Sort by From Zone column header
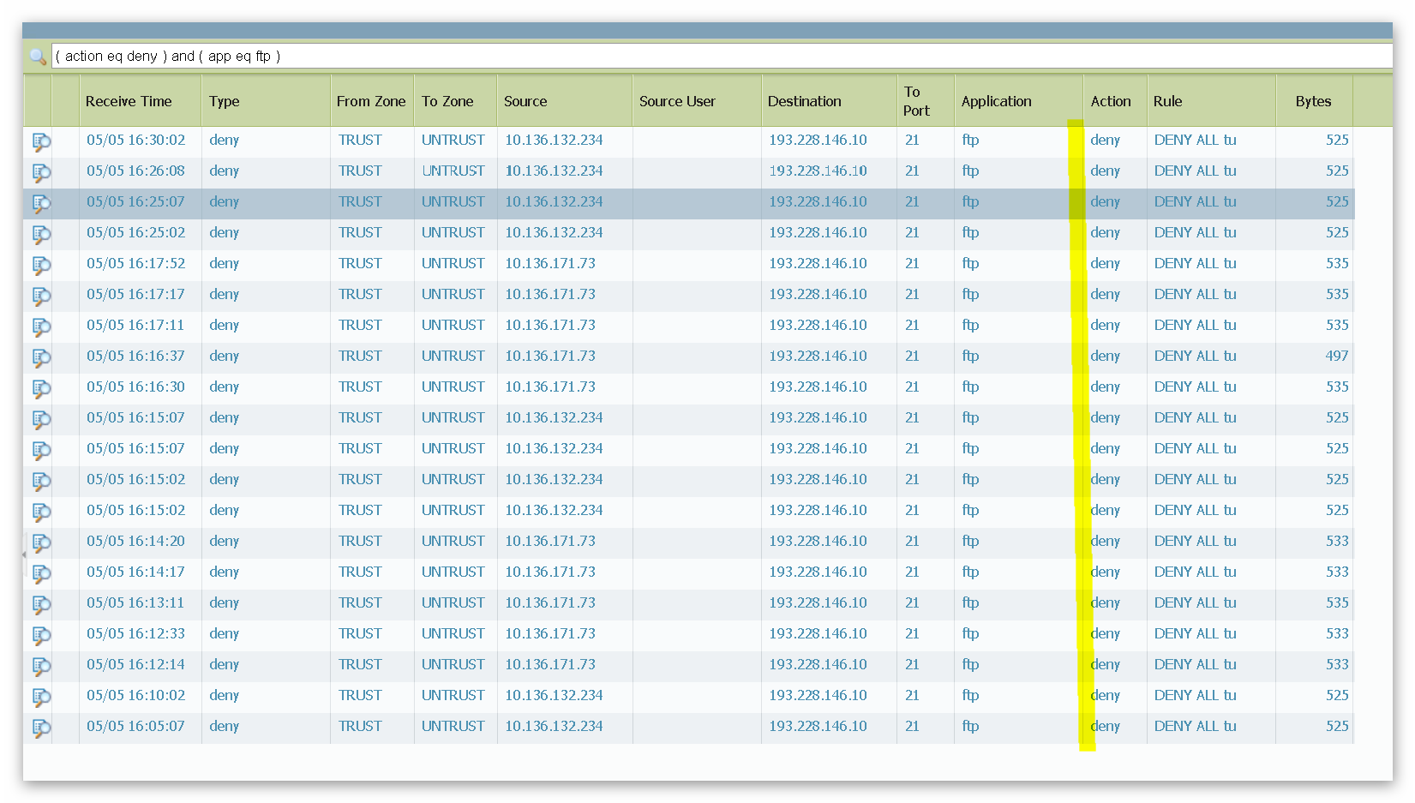 (x=371, y=101)
